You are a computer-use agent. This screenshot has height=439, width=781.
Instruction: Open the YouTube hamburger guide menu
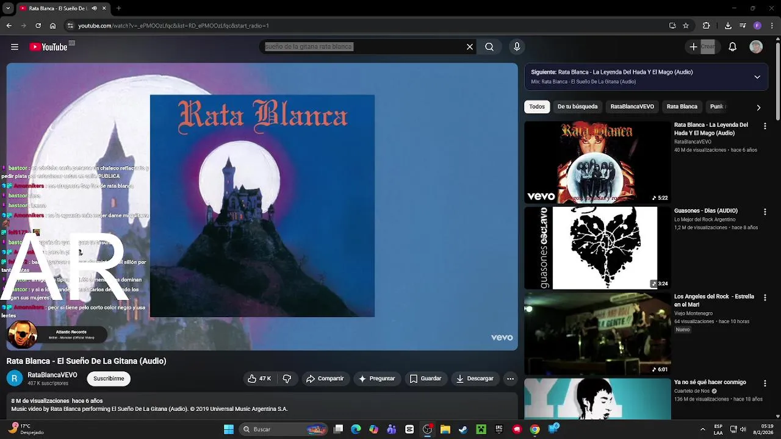(x=15, y=47)
